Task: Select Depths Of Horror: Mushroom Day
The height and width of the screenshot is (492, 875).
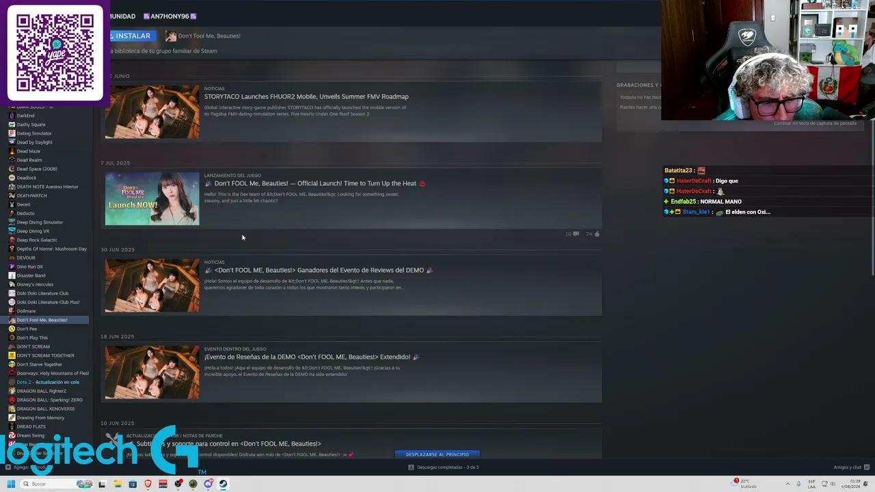Action: point(52,249)
